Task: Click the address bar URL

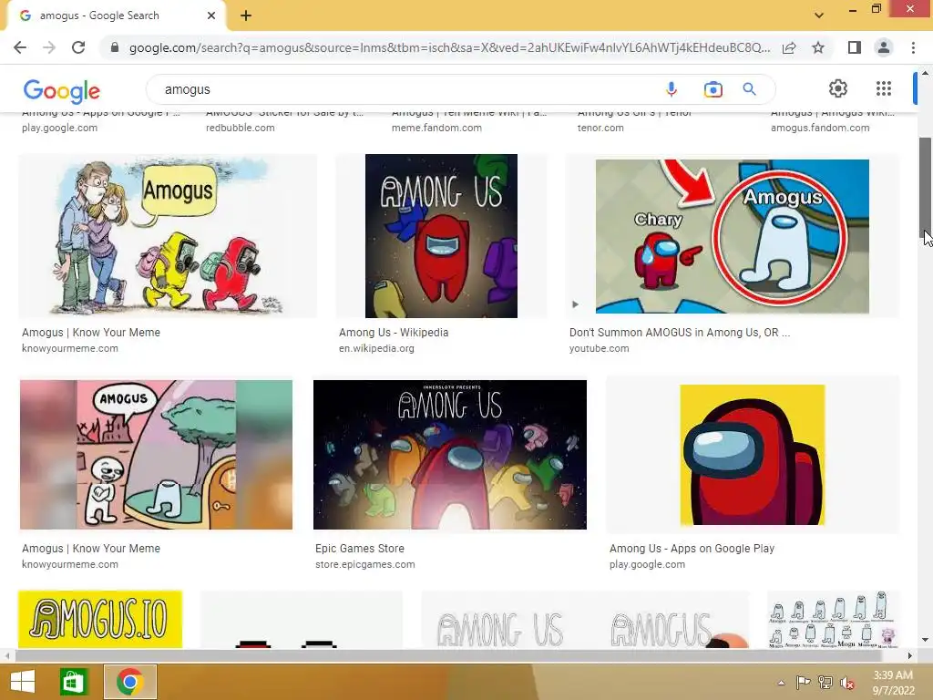Action: coord(449,47)
